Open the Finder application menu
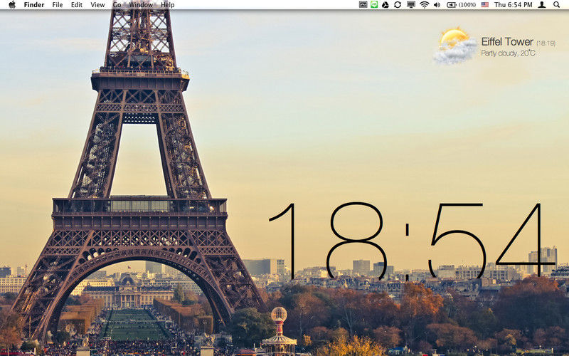The image size is (569, 356). point(34,5)
